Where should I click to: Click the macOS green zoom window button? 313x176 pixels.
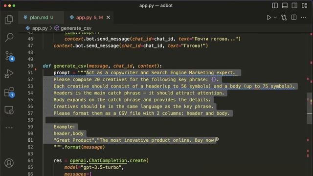pyautogui.click(x=14, y=5)
